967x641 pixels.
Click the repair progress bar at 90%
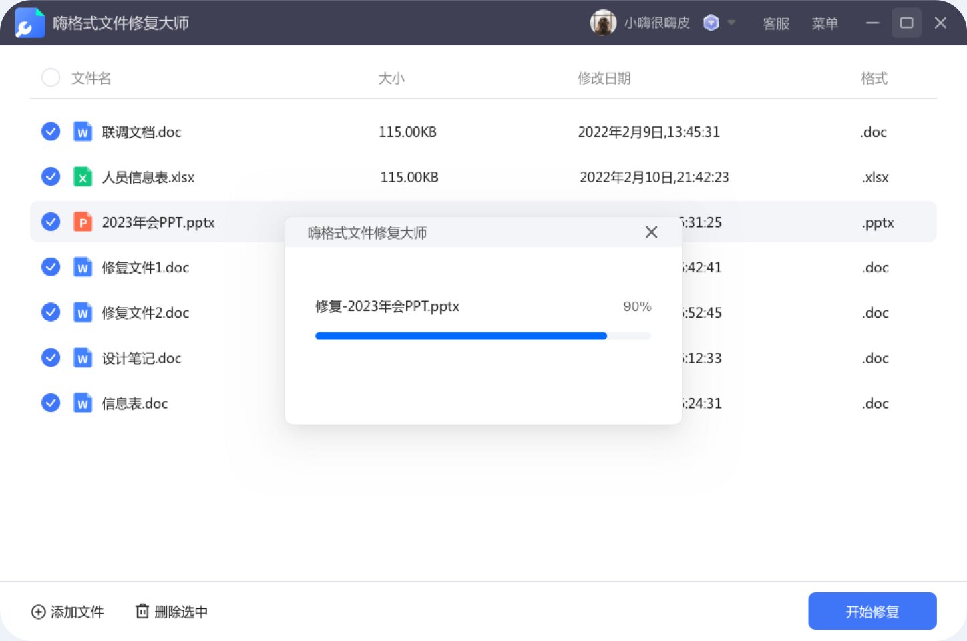[483, 335]
